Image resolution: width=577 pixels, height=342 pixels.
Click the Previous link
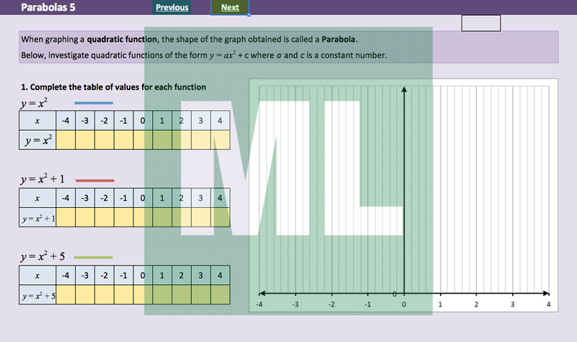(x=172, y=7)
